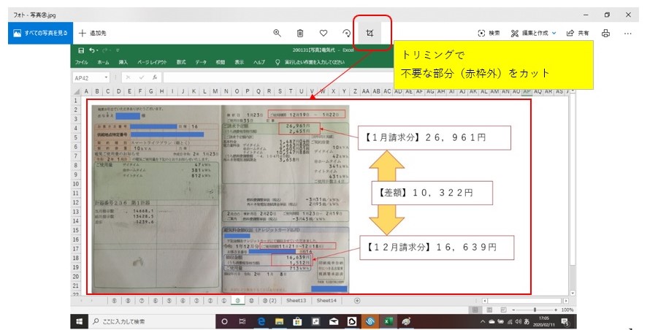Image resolution: width=658 pixels, height=330 pixels.
Task: Open Windows Start menu in photo
Action: point(80,322)
